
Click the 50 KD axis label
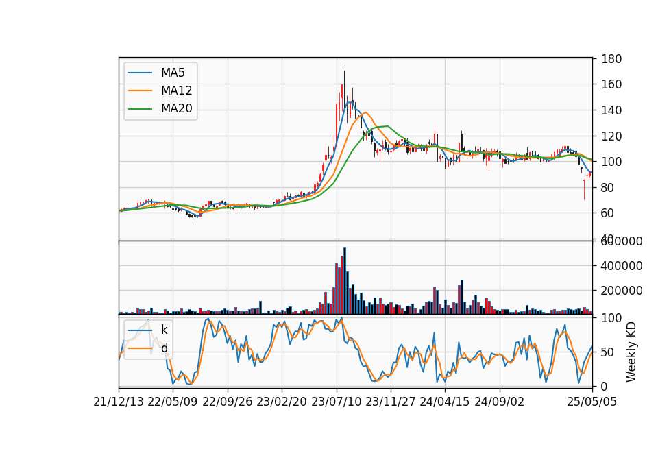coord(608,352)
